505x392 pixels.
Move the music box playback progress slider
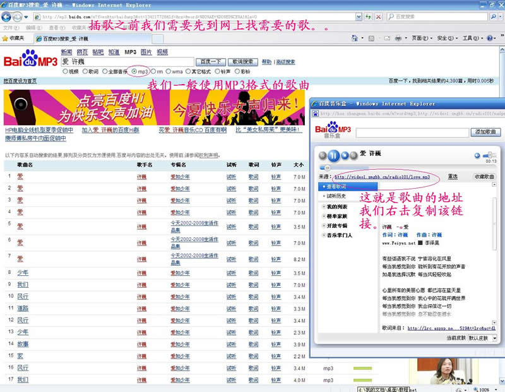point(327,168)
